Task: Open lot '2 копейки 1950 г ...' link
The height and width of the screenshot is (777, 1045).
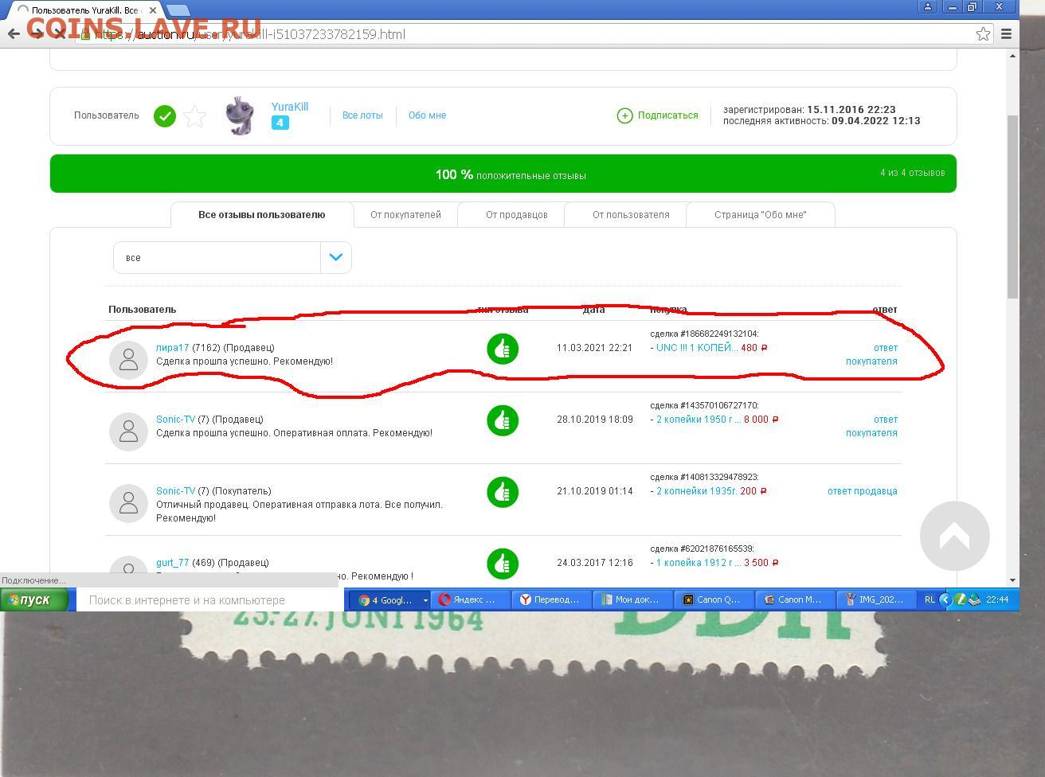Action: point(699,420)
